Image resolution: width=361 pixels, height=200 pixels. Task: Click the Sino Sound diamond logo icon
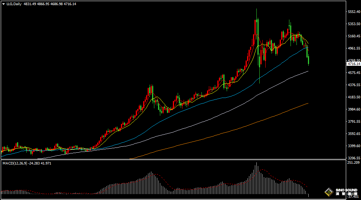(x=329, y=192)
